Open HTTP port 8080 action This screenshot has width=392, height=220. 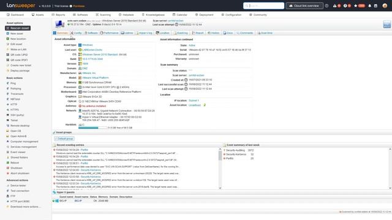(x=20, y=201)
